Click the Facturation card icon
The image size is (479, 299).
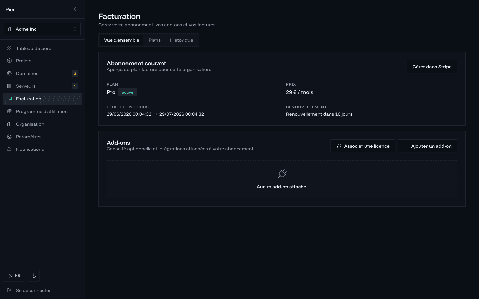(x=9, y=99)
